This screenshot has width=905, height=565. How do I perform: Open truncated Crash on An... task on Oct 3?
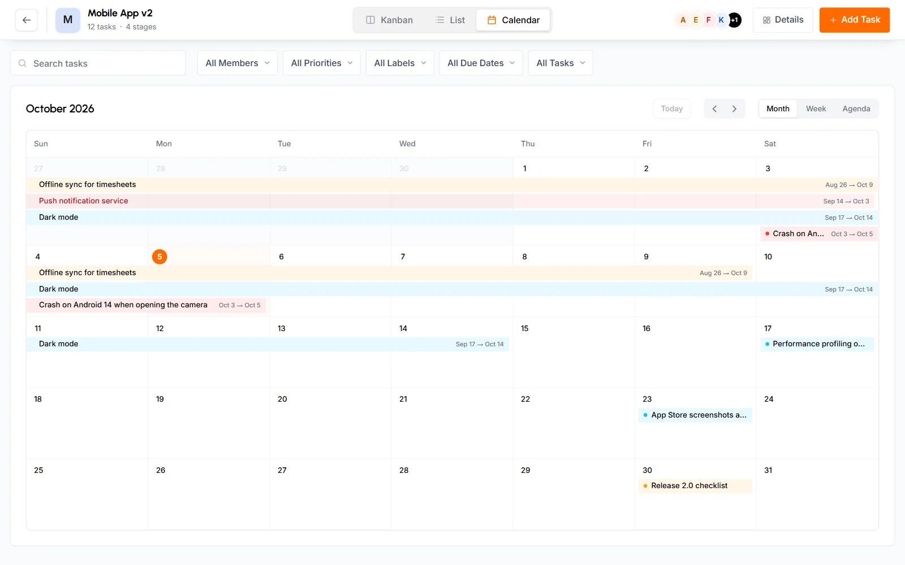coord(819,234)
